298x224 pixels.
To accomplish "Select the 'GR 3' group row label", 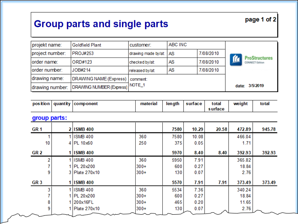I will (x=37, y=183).
